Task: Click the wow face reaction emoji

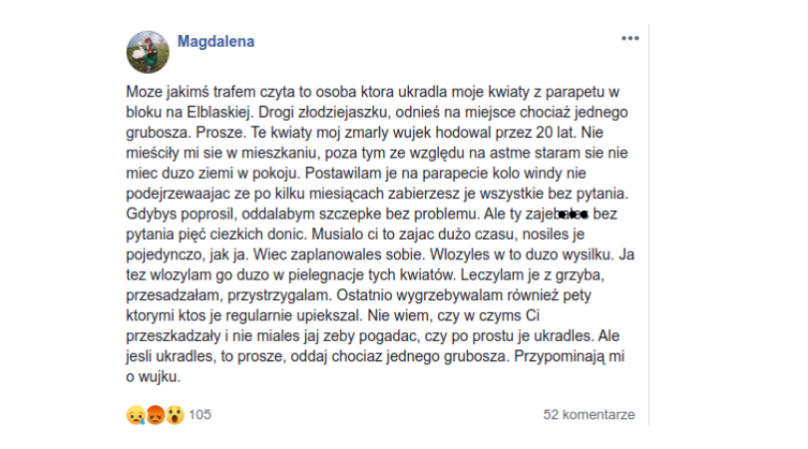Action: click(176, 415)
